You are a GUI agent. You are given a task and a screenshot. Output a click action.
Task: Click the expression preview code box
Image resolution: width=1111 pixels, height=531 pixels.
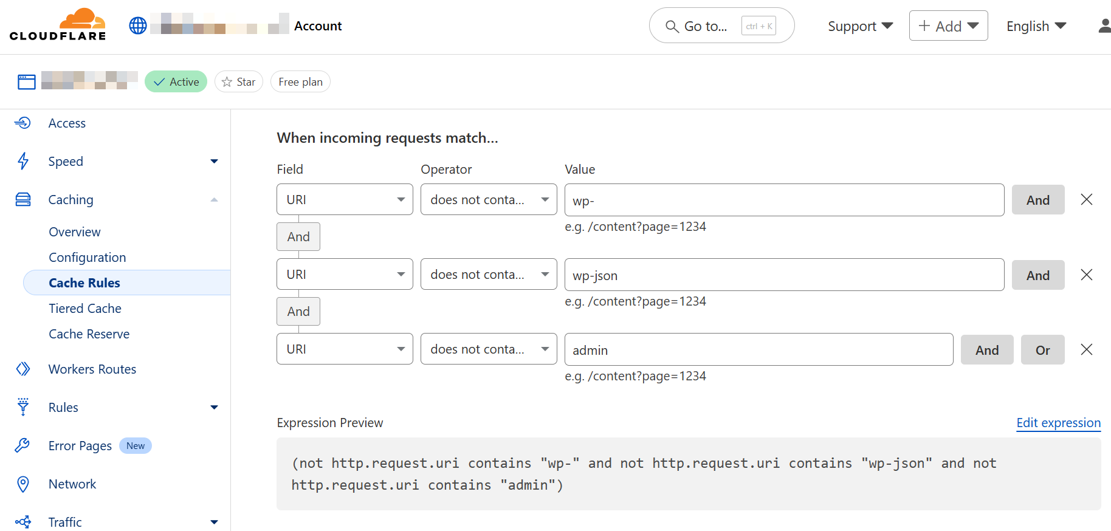pyautogui.click(x=689, y=474)
